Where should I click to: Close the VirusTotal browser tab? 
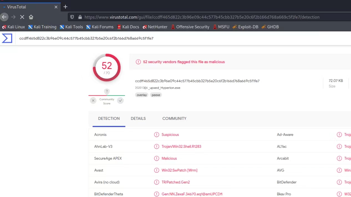[x=56, y=7]
